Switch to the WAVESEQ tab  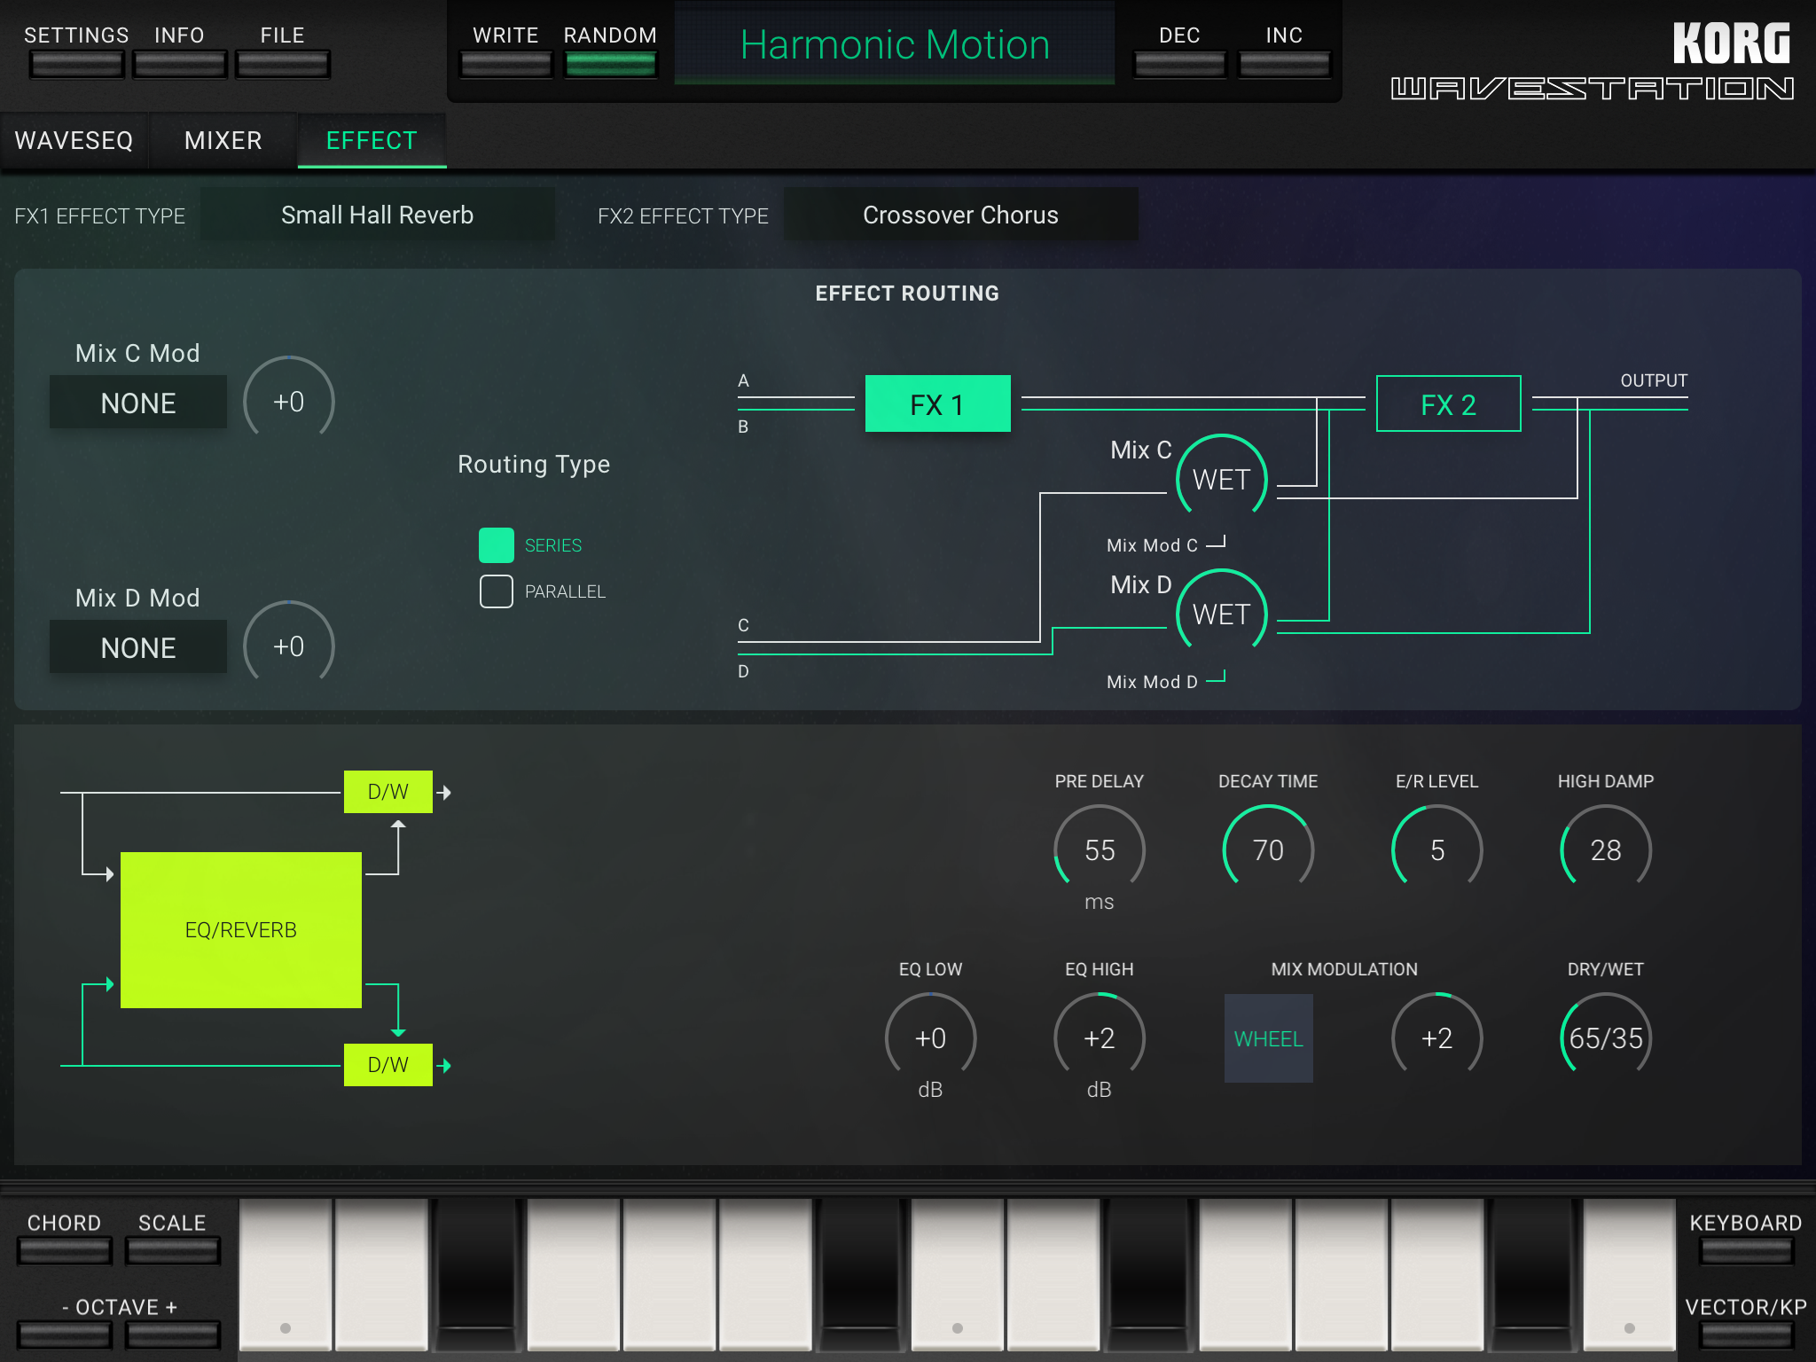74,140
